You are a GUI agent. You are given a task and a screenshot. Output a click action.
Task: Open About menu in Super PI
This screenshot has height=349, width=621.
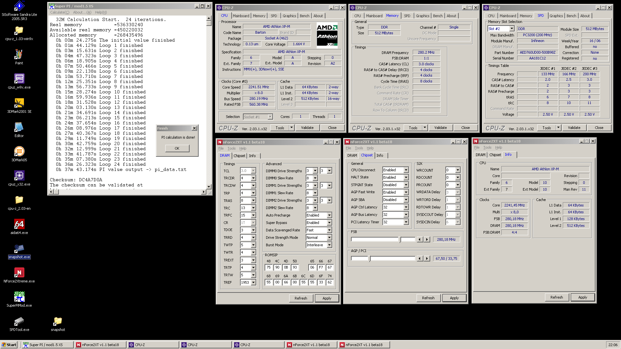click(x=82, y=12)
